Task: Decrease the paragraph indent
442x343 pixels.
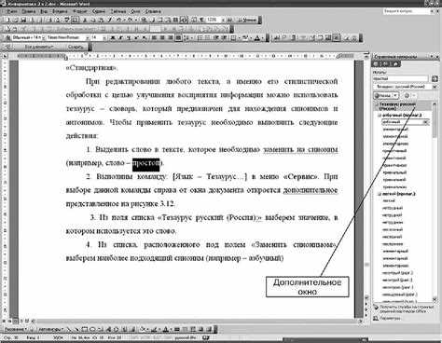Action: [215, 37]
